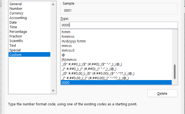Click the format code list scrollbar thumb
This screenshot has height=114, width=185.
point(175,72)
